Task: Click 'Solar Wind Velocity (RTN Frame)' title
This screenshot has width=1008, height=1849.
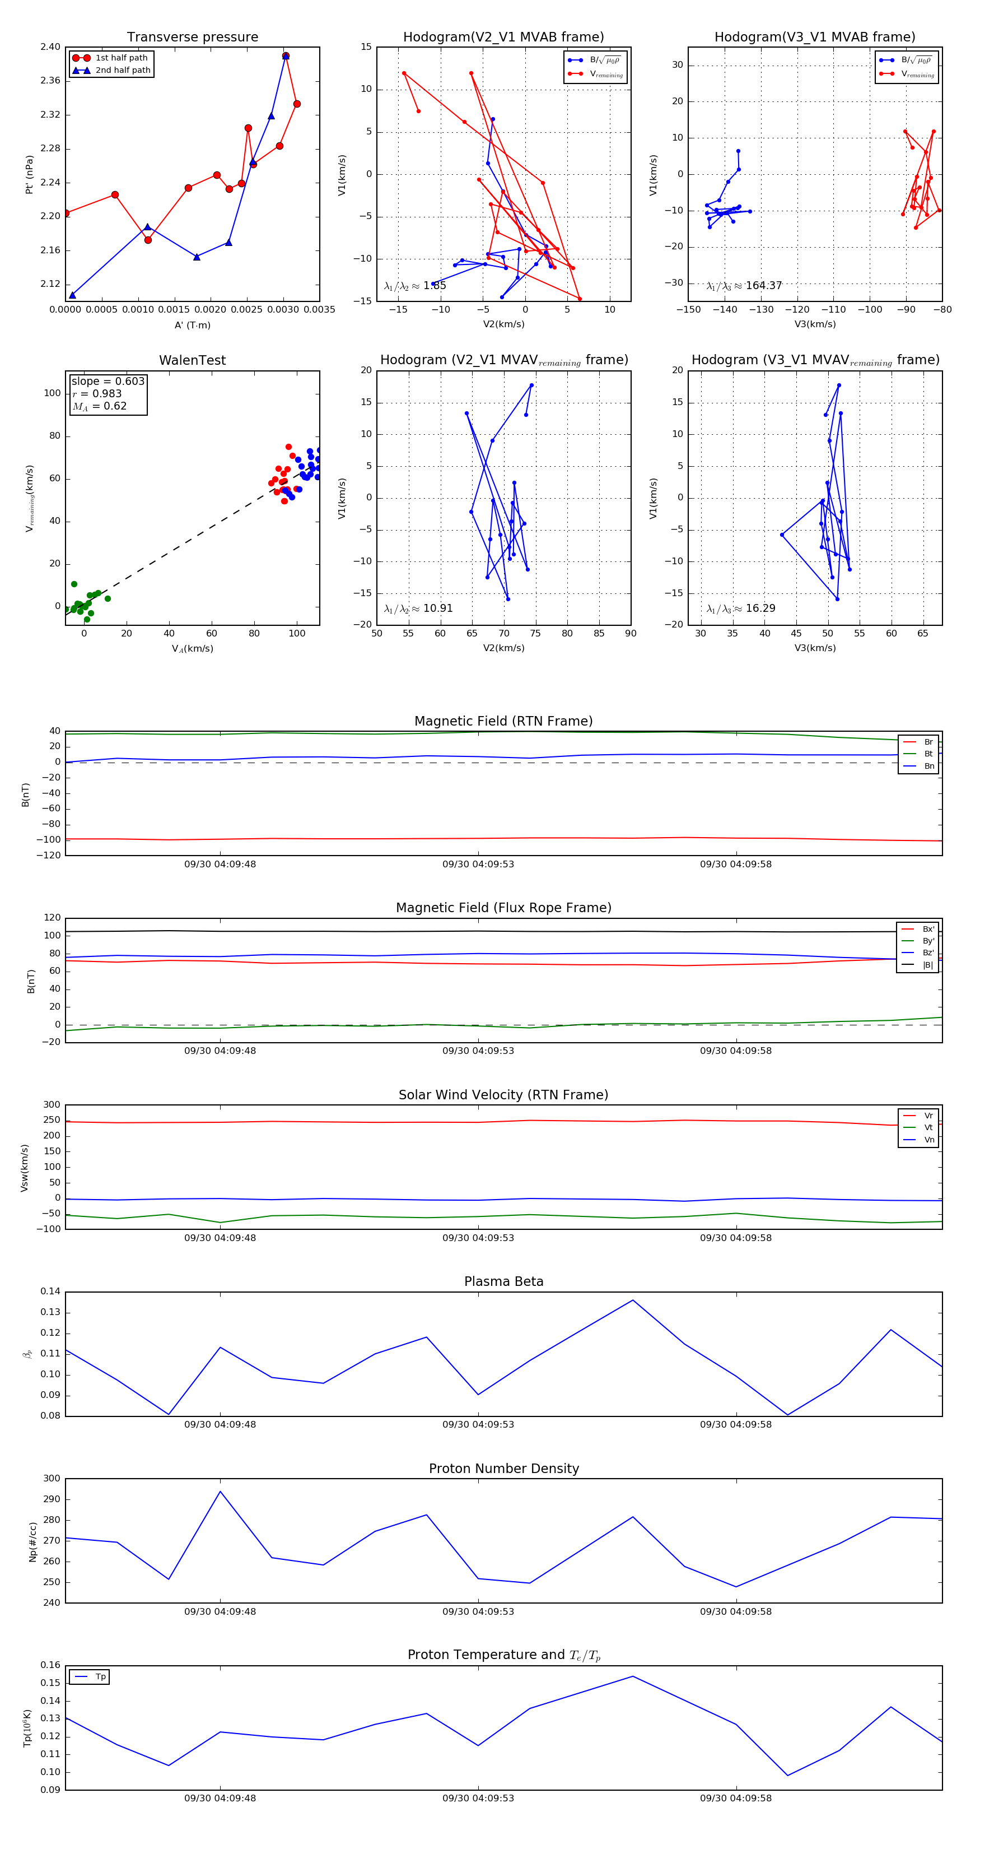Action: pyautogui.click(x=503, y=1095)
